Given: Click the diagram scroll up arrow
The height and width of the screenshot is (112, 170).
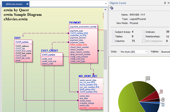Looking at the screenshot, I should coord(105,10).
